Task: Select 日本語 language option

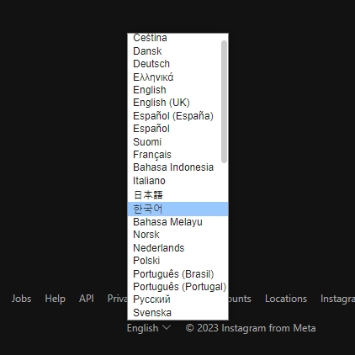Action: (x=177, y=194)
